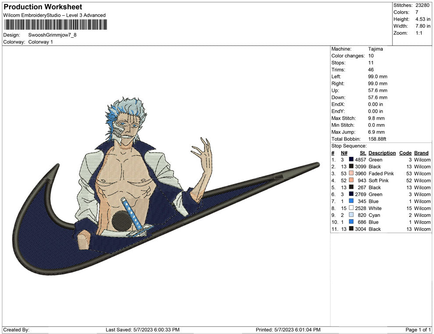
Task: Click the embroidery design preview image
Action: (166, 185)
